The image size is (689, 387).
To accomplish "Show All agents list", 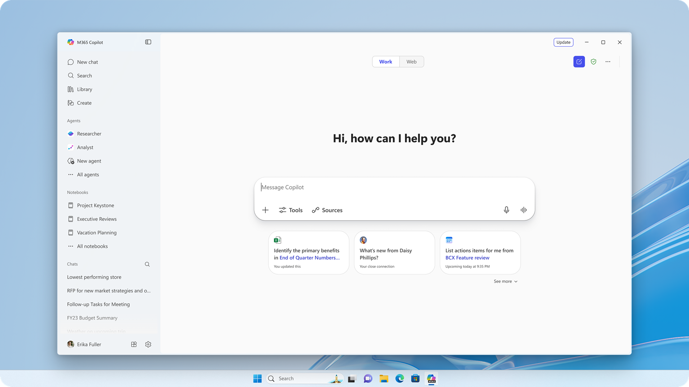I will tap(88, 174).
